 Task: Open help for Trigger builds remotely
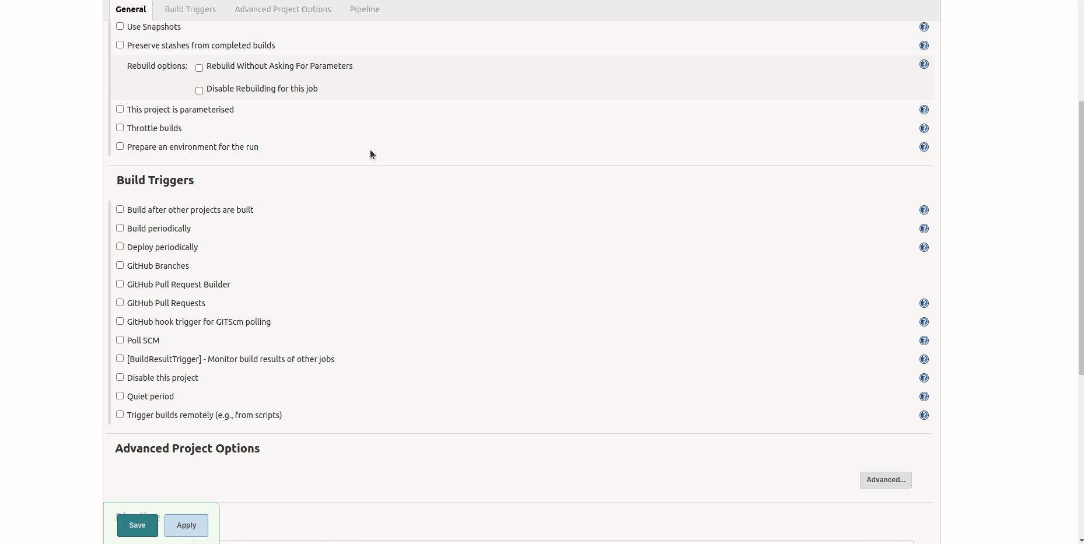pos(924,415)
